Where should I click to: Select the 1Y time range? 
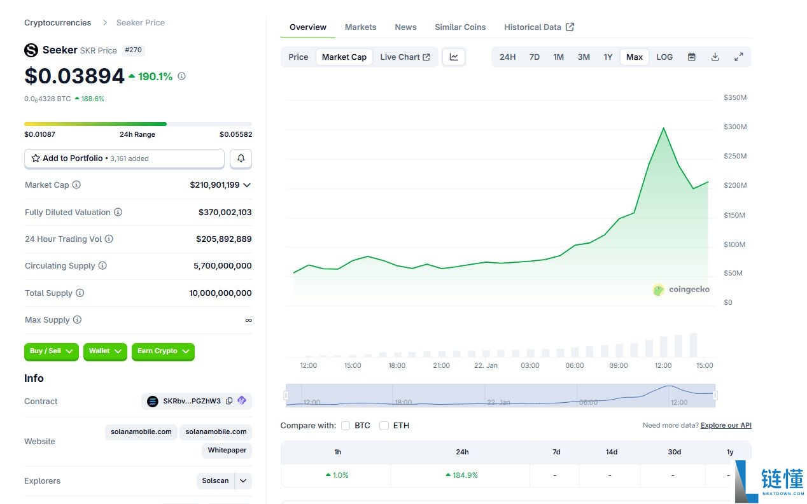pos(608,57)
